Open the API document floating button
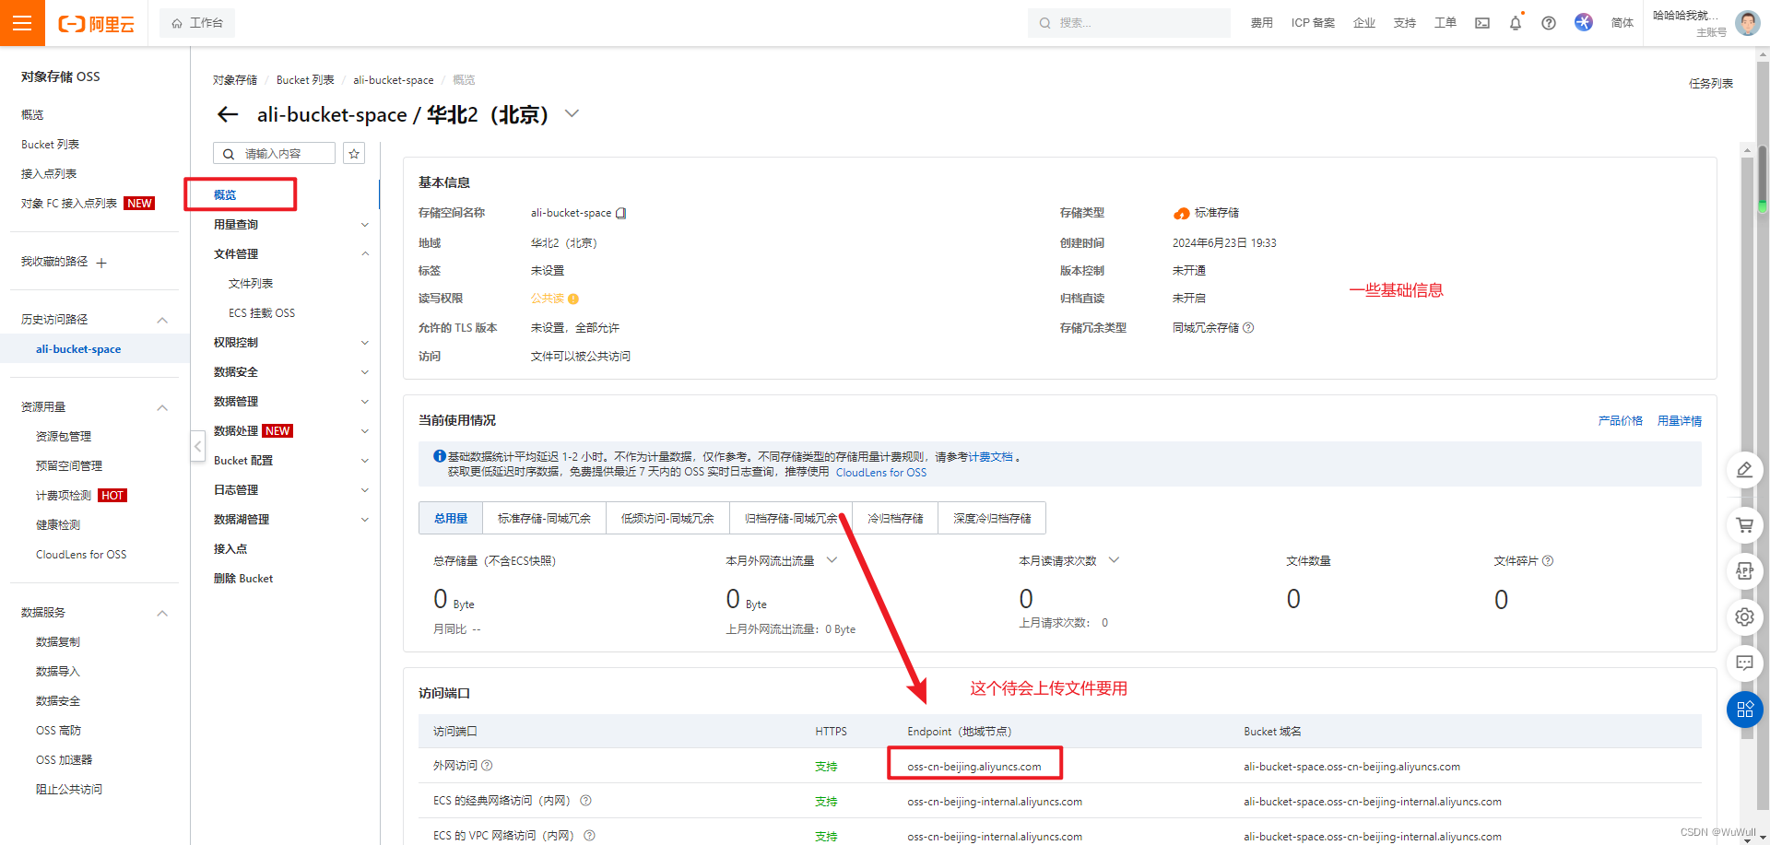 point(1745,570)
